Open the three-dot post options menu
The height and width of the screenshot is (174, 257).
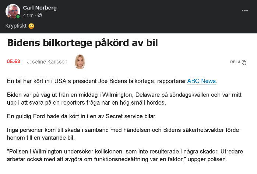point(245,11)
